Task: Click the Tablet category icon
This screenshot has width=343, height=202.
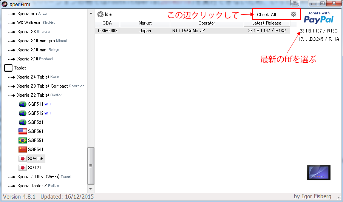Action: point(8,68)
